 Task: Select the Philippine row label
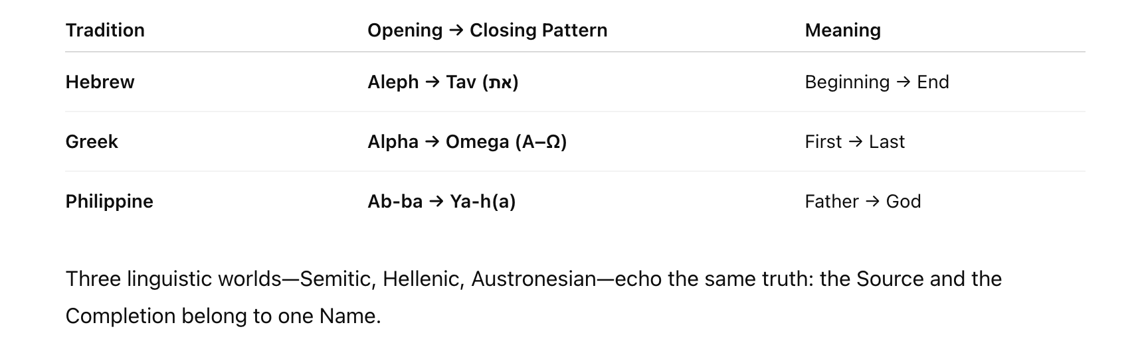pyautogui.click(x=109, y=202)
